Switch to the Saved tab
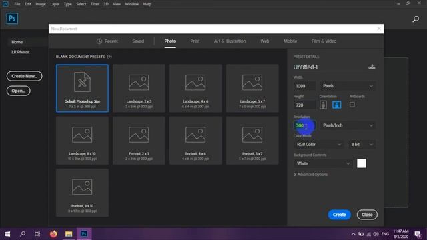The height and width of the screenshot is (240, 427). [138, 41]
